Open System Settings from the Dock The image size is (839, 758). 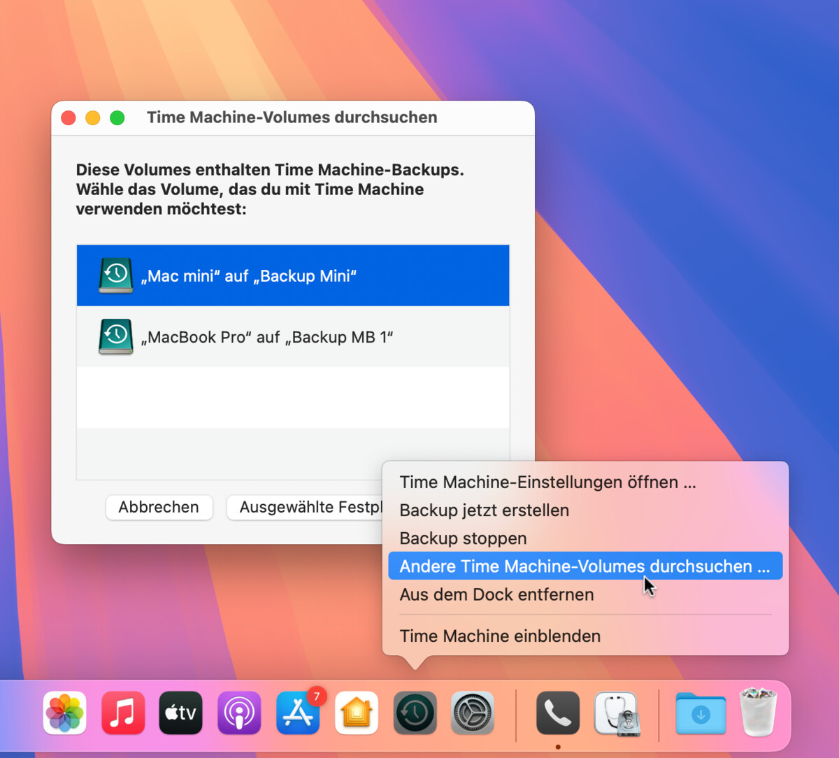[473, 713]
